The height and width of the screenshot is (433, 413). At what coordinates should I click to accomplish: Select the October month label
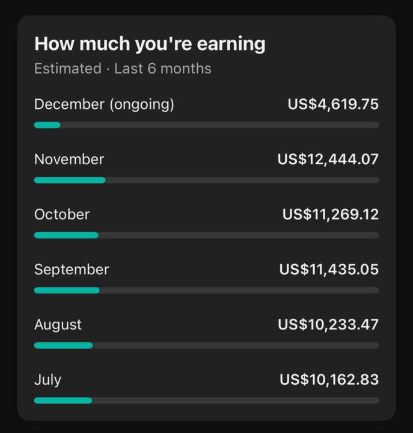pyautogui.click(x=62, y=215)
